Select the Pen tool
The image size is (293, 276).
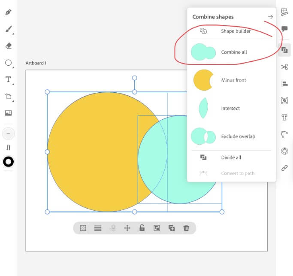point(8,12)
